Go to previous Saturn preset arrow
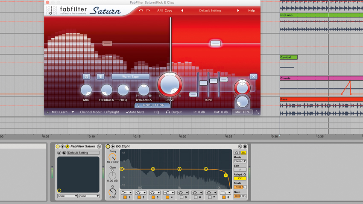Viewport: 363px width, 204px height. 182,10
